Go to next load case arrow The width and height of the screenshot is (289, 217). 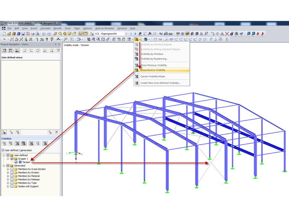[135, 34]
